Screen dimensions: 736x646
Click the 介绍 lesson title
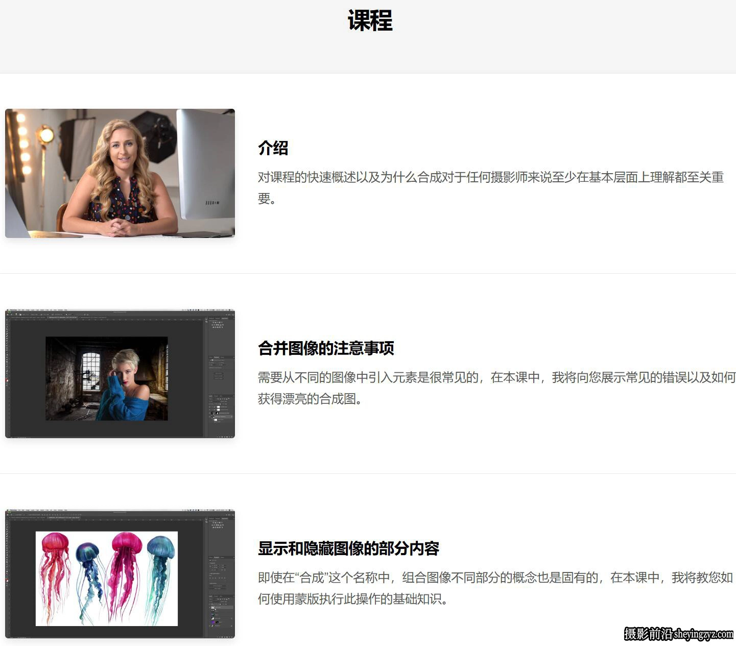click(x=273, y=148)
